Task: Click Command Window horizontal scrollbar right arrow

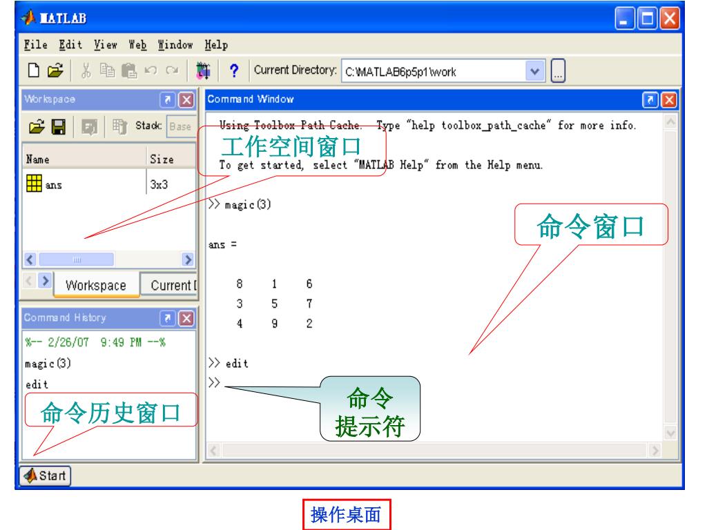Action: click(655, 450)
